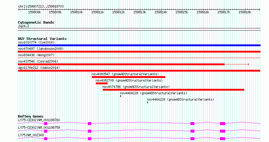Click the blue nsv1010774 variant bar

tap(139, 45)
